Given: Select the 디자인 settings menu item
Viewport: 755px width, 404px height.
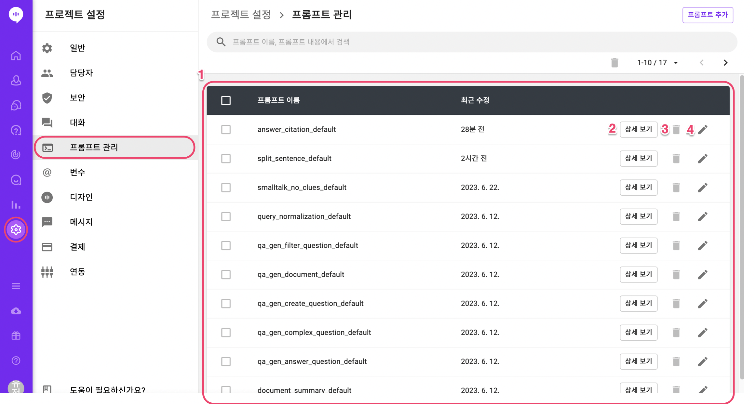Looking at the screenshot, I should pos(81,197).
